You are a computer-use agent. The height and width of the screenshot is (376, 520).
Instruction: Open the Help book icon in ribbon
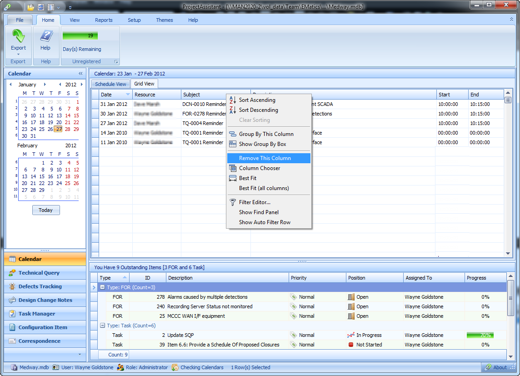point(46,36)
